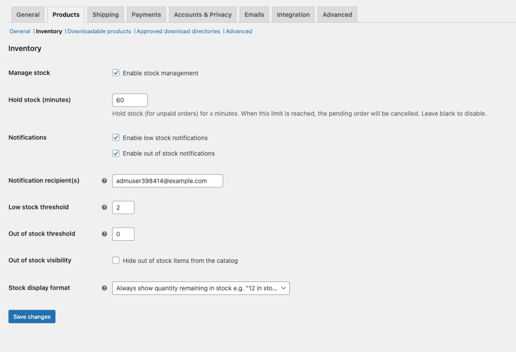Toggle Enable low stock notifications checkbox

pyautogui.click(x=116, y=137)
